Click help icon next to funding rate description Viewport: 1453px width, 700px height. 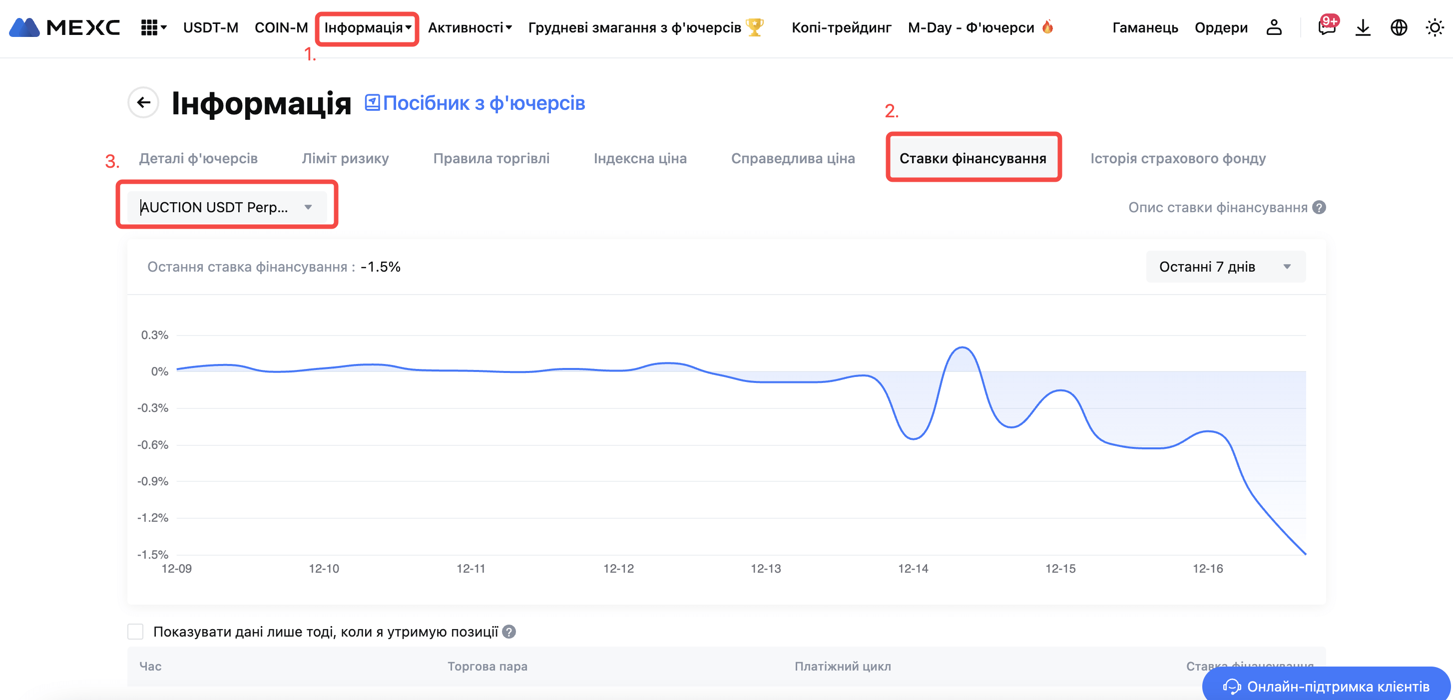tap(1319, 207)
